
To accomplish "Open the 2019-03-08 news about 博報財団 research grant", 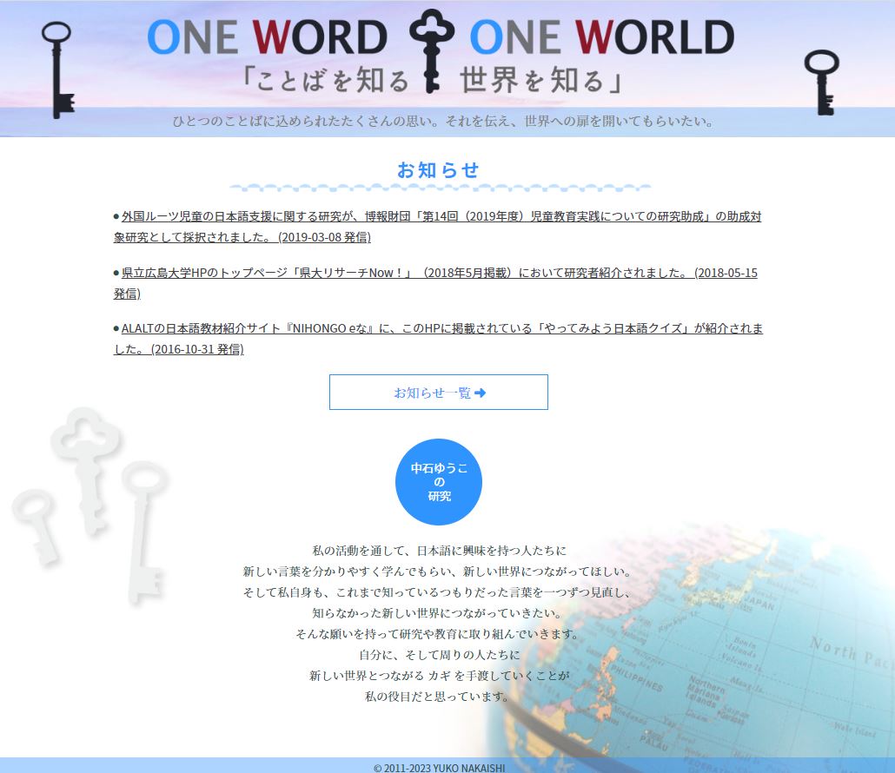I will pos(437,227).
